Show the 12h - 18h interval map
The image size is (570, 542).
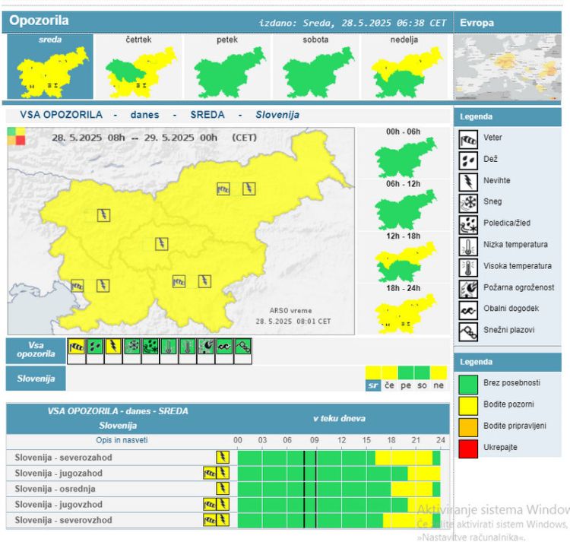[404, 258]
